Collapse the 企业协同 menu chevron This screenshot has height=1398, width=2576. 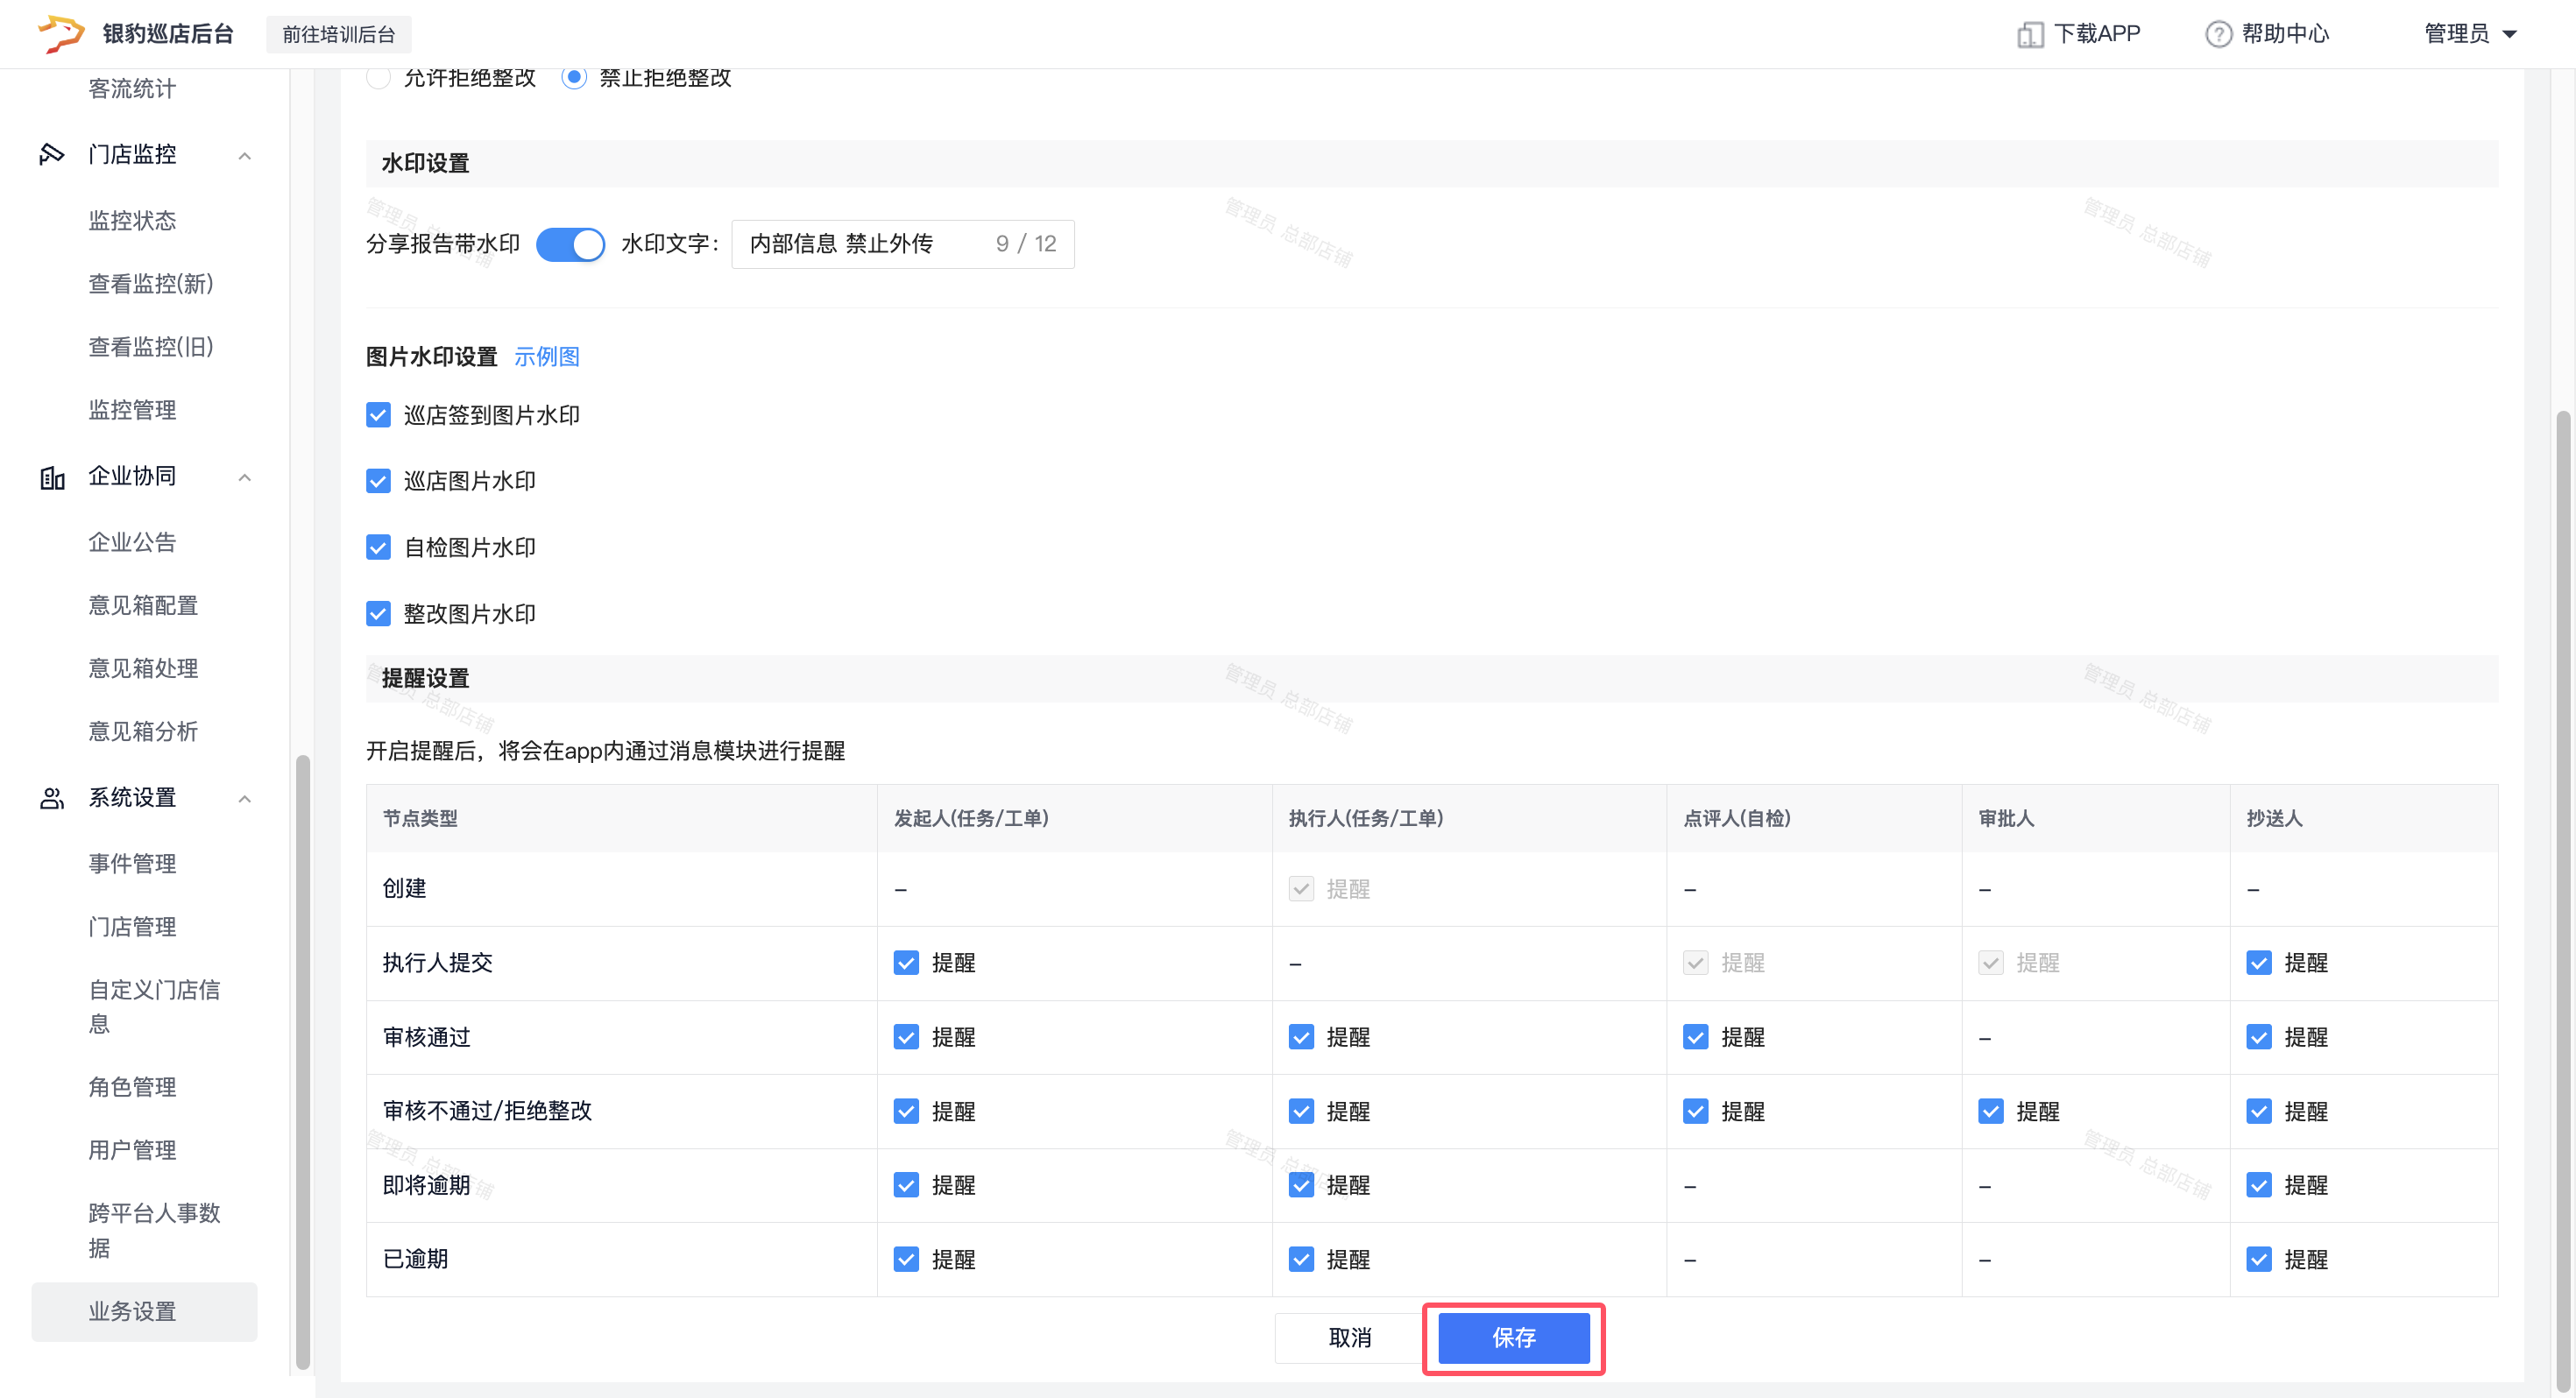point(244,478)
